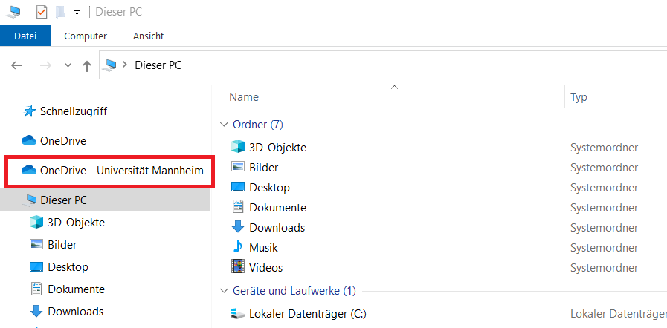
Task: Click Systemordner type in the Videos row
Action: 604,267
